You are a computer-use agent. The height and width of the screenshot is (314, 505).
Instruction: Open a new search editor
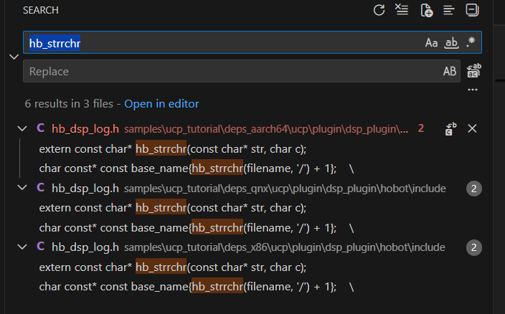(426, 10)
